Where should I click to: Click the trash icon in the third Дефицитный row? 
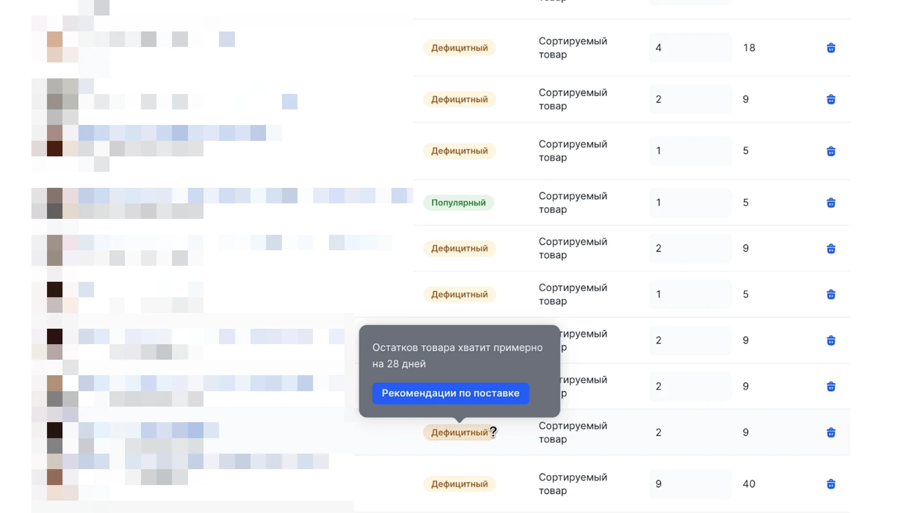831,151
